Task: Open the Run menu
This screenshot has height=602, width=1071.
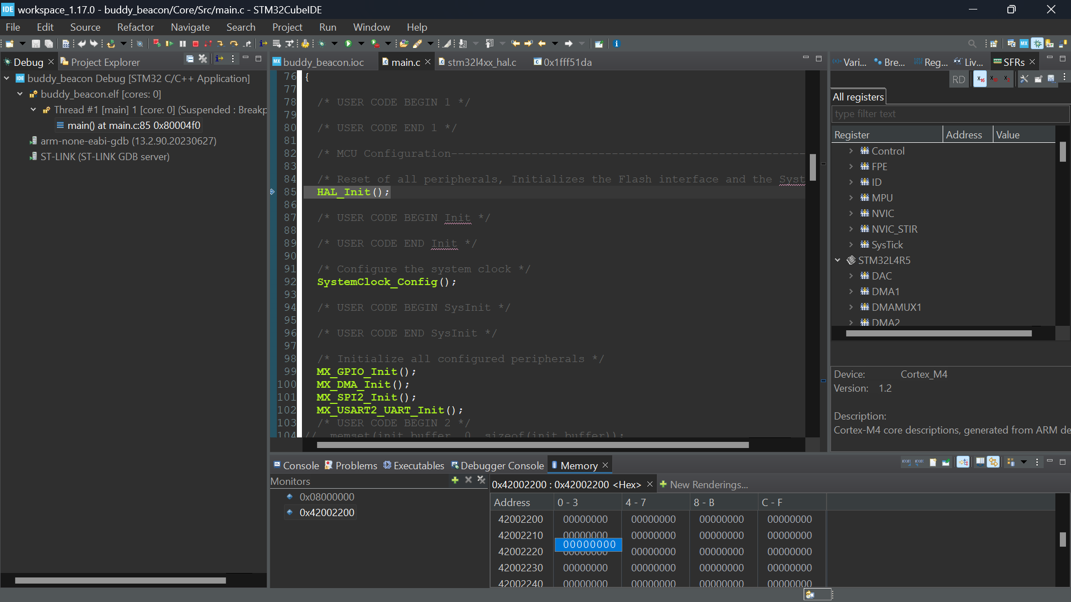Action: [328, 27]
